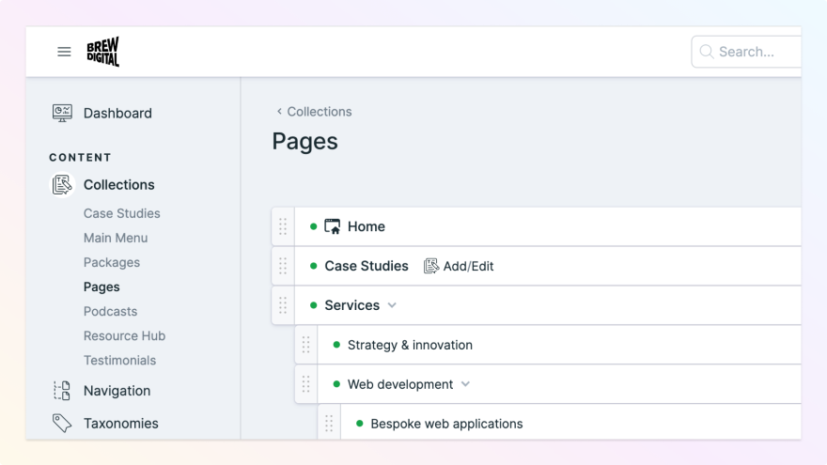Open Bespoke web applications page entry
This screenshot has width=827, height=465.
446,424
